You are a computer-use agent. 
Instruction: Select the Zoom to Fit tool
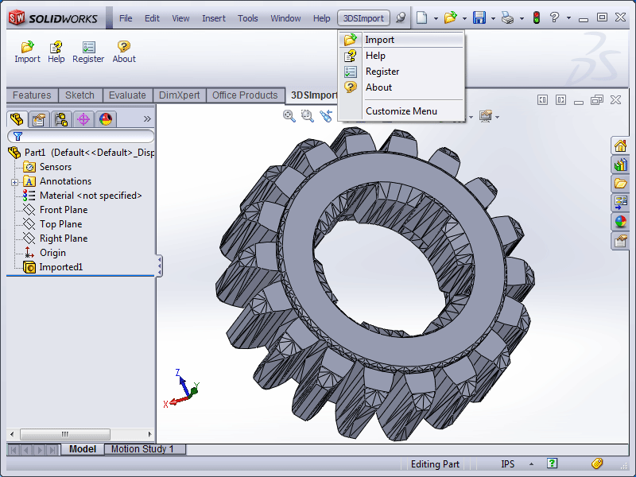pos(289,116)
